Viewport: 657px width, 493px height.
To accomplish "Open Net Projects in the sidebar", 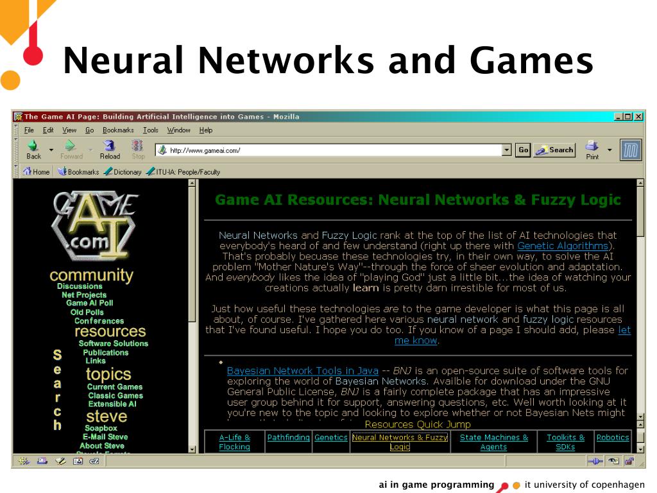I will [84, 295].
